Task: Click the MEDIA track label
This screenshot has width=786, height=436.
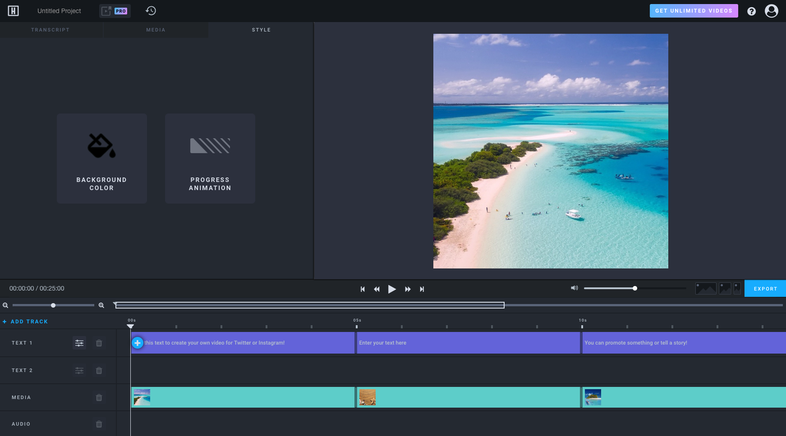Action: 21,398
